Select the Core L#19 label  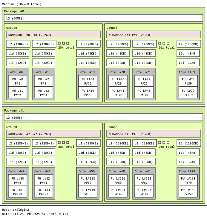tap(85, 72)
